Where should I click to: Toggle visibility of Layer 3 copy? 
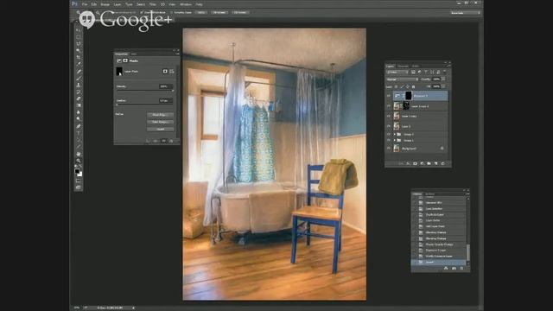click(x=389, y=116)
